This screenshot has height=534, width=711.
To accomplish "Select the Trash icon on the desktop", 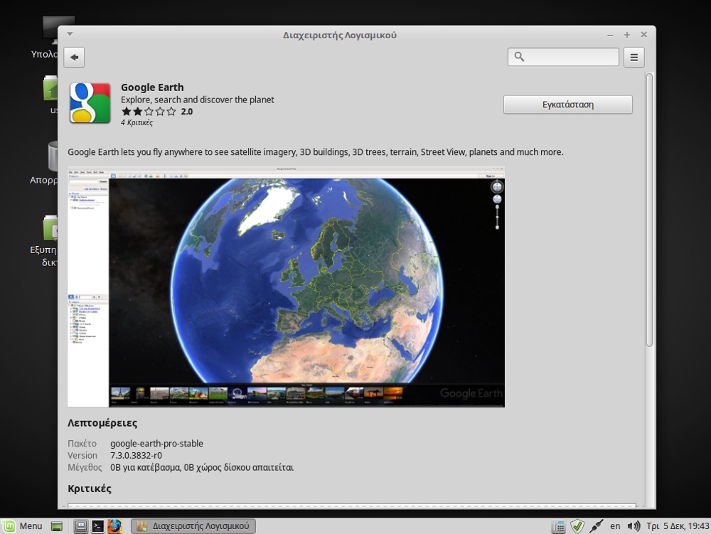I will (x=53, y=156).
